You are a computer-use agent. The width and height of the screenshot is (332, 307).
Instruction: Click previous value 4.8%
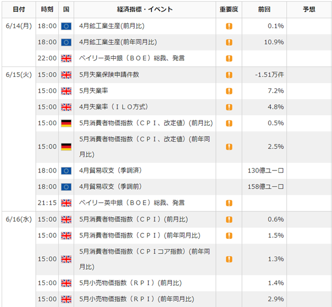(x=276, y=107)
